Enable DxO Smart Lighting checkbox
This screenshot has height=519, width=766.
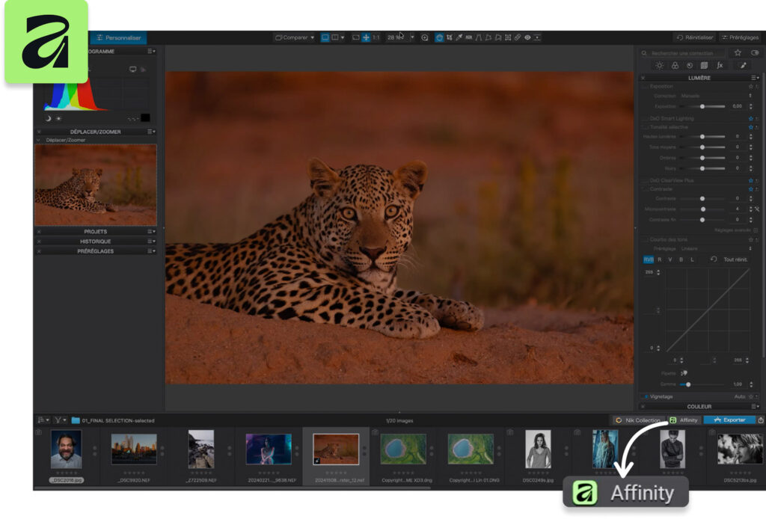click(x=646, y=119)
